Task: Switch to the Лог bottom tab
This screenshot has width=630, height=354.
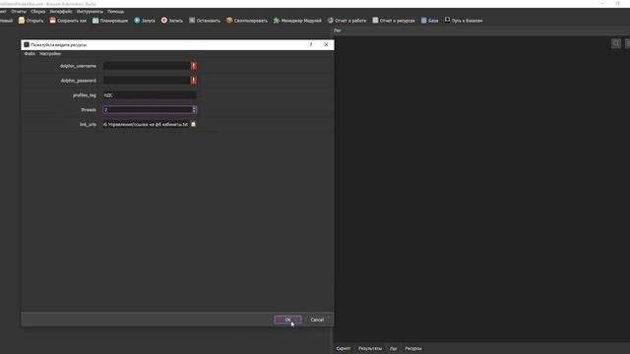Action: click(x=394, y=348)
